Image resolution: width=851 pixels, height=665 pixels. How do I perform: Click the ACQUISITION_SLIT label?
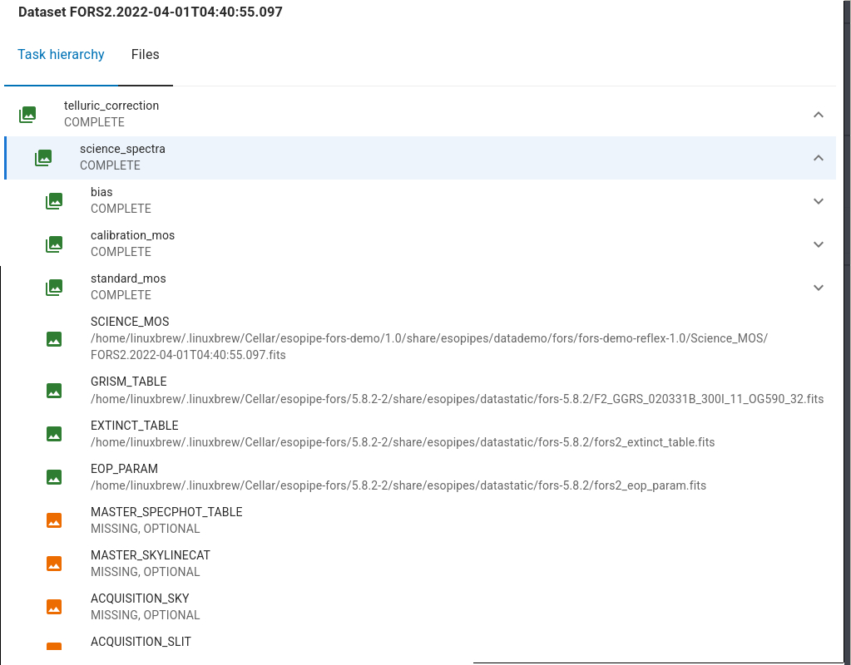(141, 642)
